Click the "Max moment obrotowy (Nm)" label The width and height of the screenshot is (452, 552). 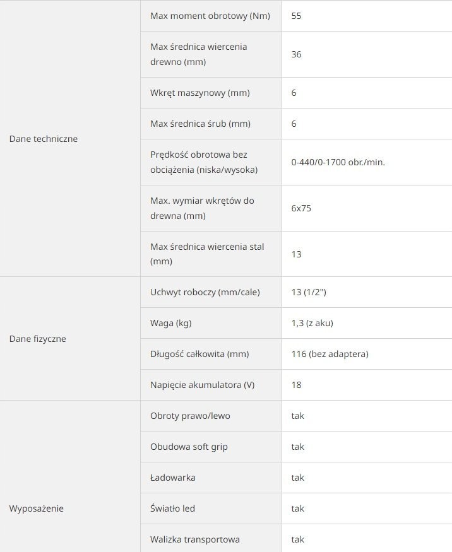tap(210, 16)
